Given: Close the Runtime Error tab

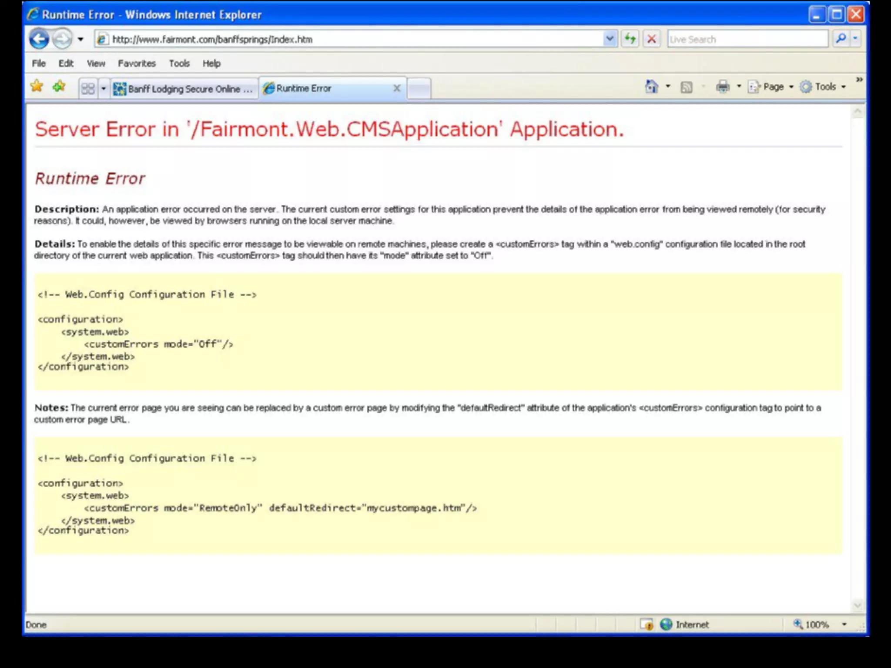Looking at the screenshot, I should tap(397, 88).
